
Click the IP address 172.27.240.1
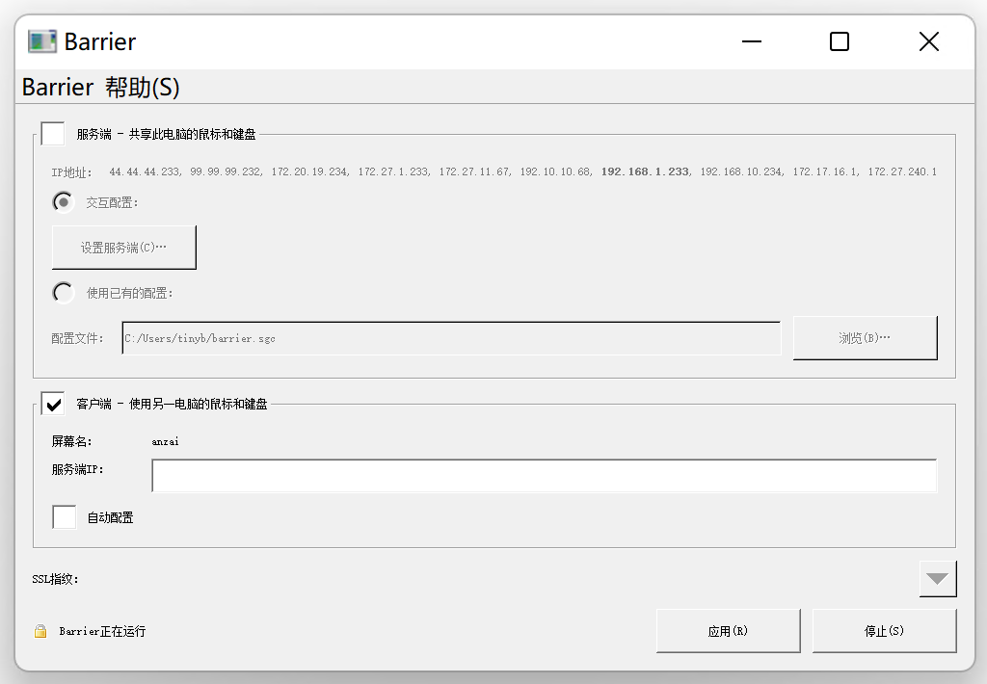tap(902, 171)
